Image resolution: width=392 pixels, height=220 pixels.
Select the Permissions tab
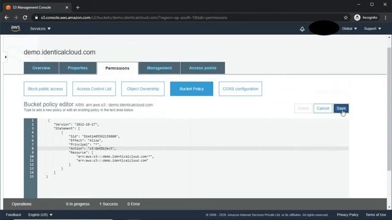click(117, 68)
